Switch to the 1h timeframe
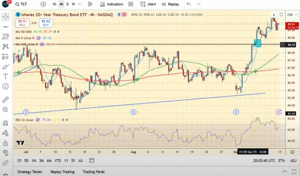The image size is (300, 176). click(x=54, y=4)
